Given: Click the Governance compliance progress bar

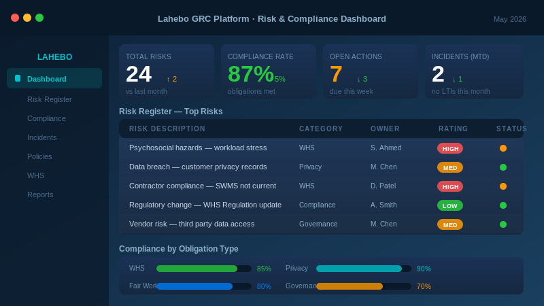Looking at the screenshot, I should point(364,286).
